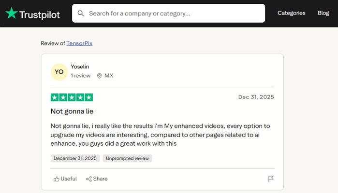Click the MX location pin icon
The width and height of the screenshot is (338, 193).
[x=100, y=76]
